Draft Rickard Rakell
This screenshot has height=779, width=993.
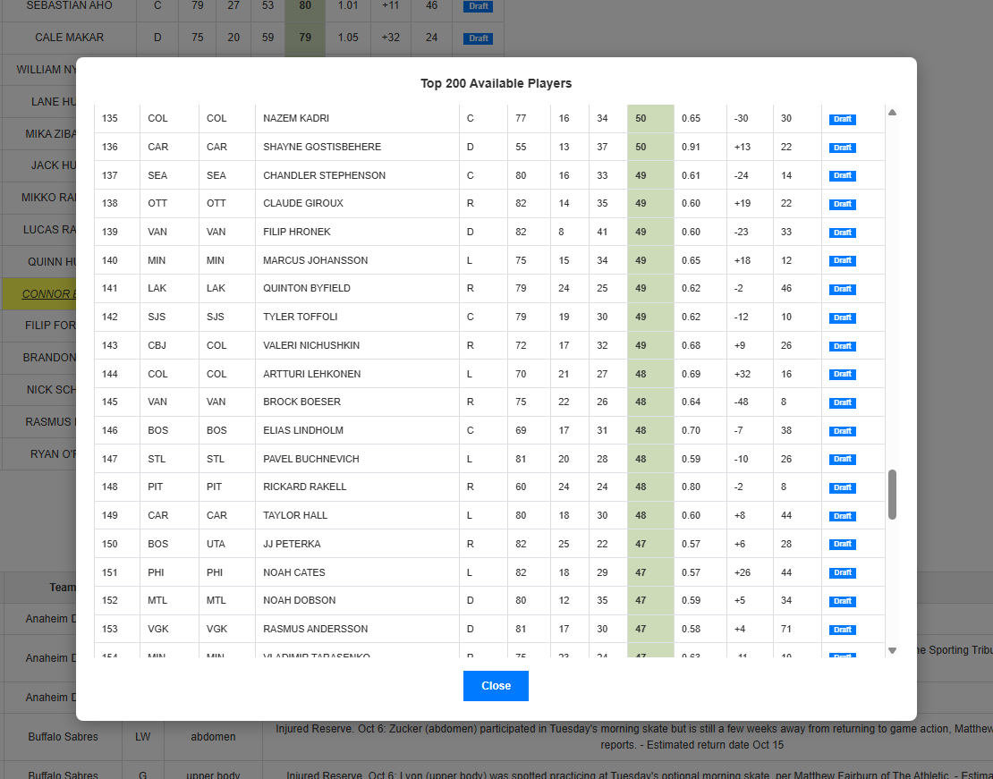click(x=843, y=487)
